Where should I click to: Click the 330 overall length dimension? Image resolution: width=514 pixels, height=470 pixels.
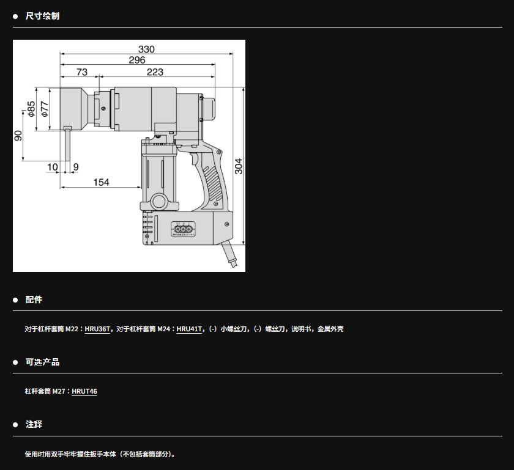coord(146,49)
